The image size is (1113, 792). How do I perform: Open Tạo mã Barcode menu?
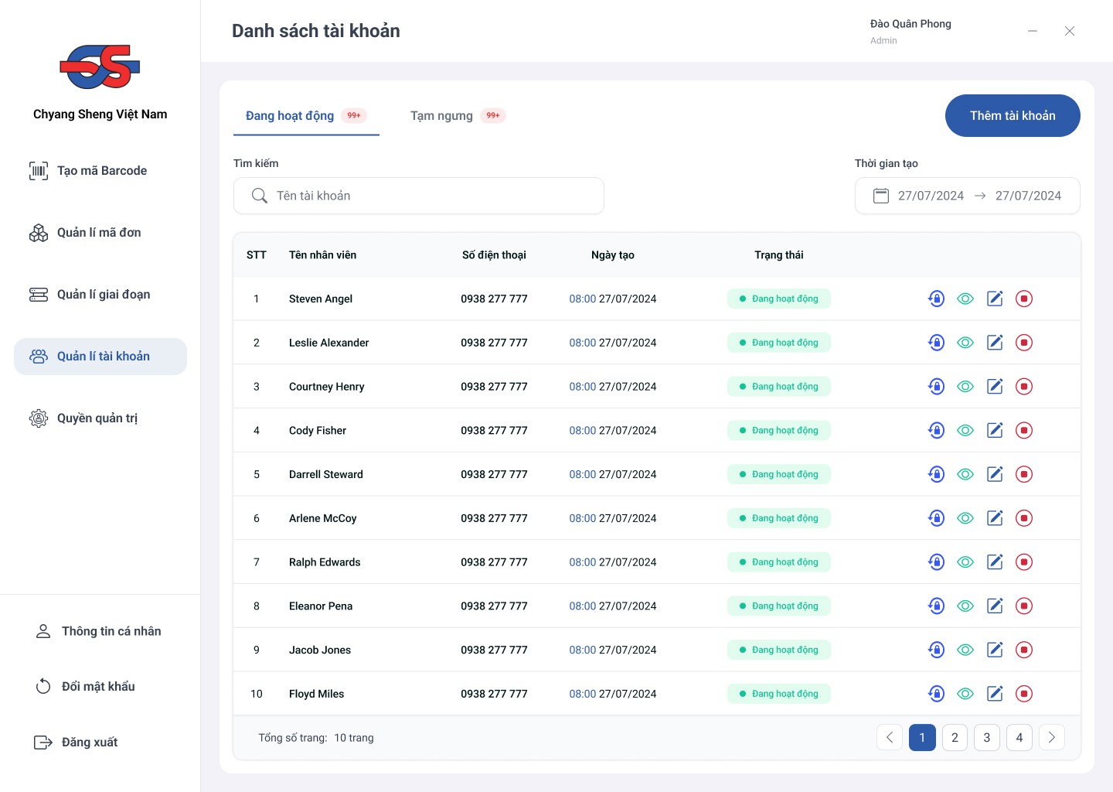tap(100, 171)
